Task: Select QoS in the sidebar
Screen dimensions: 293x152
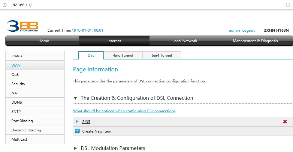Action: coord(15,75)
